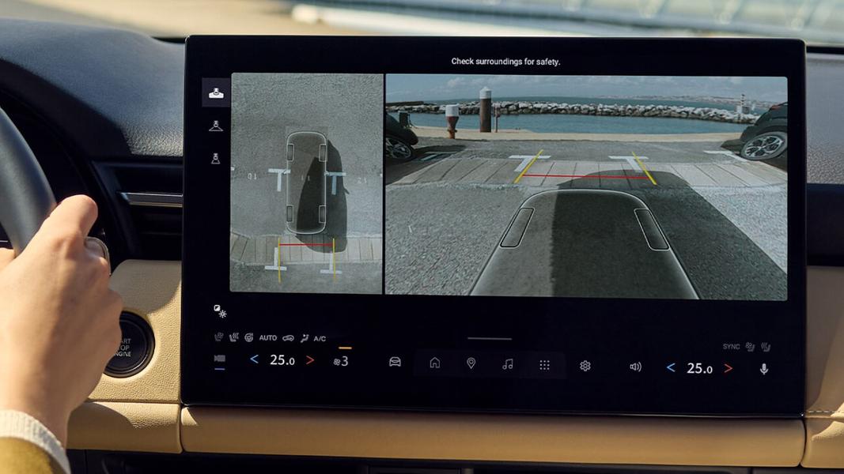Open navigation map pin icon
This screenshot has height=474, width=844.
click(x=471, y=364)
